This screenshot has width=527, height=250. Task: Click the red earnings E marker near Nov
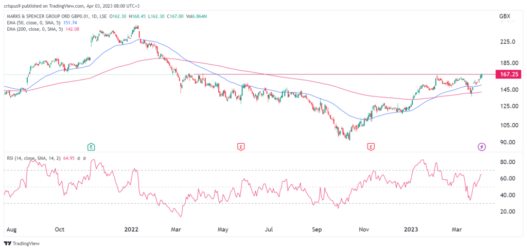[371, 146]
